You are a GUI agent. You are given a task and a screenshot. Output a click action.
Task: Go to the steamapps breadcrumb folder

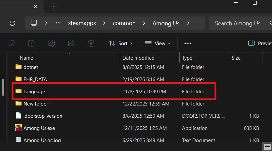point(82,23)
